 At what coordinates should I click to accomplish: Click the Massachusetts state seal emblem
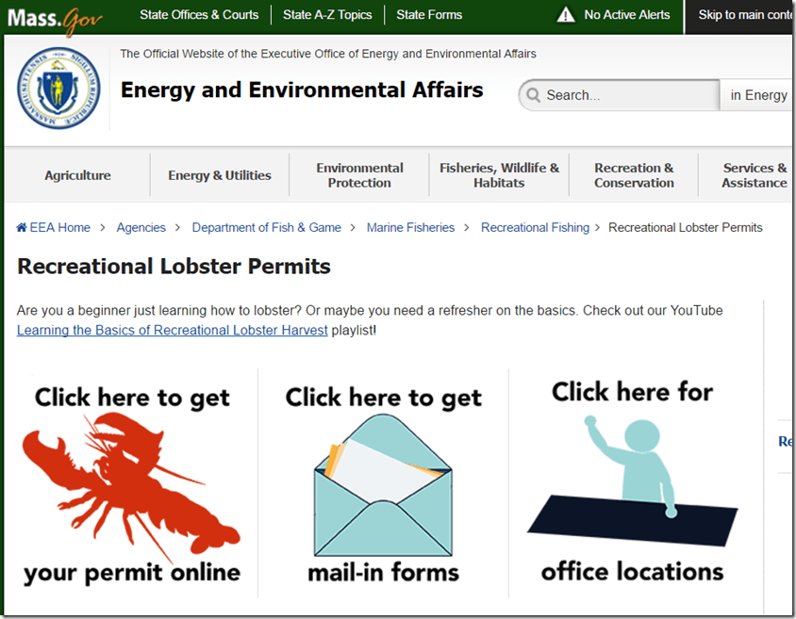[58, 91]
